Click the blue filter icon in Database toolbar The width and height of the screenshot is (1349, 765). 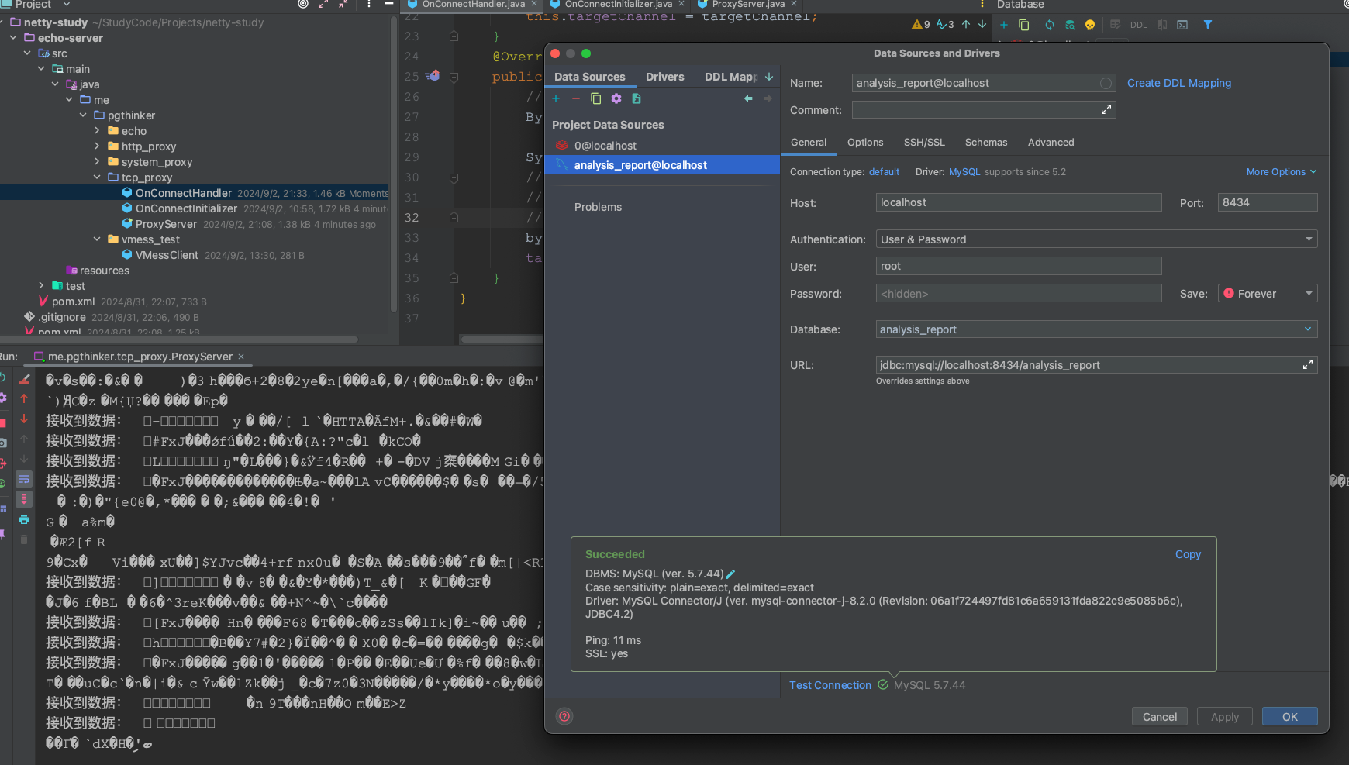pos(1208,25)
